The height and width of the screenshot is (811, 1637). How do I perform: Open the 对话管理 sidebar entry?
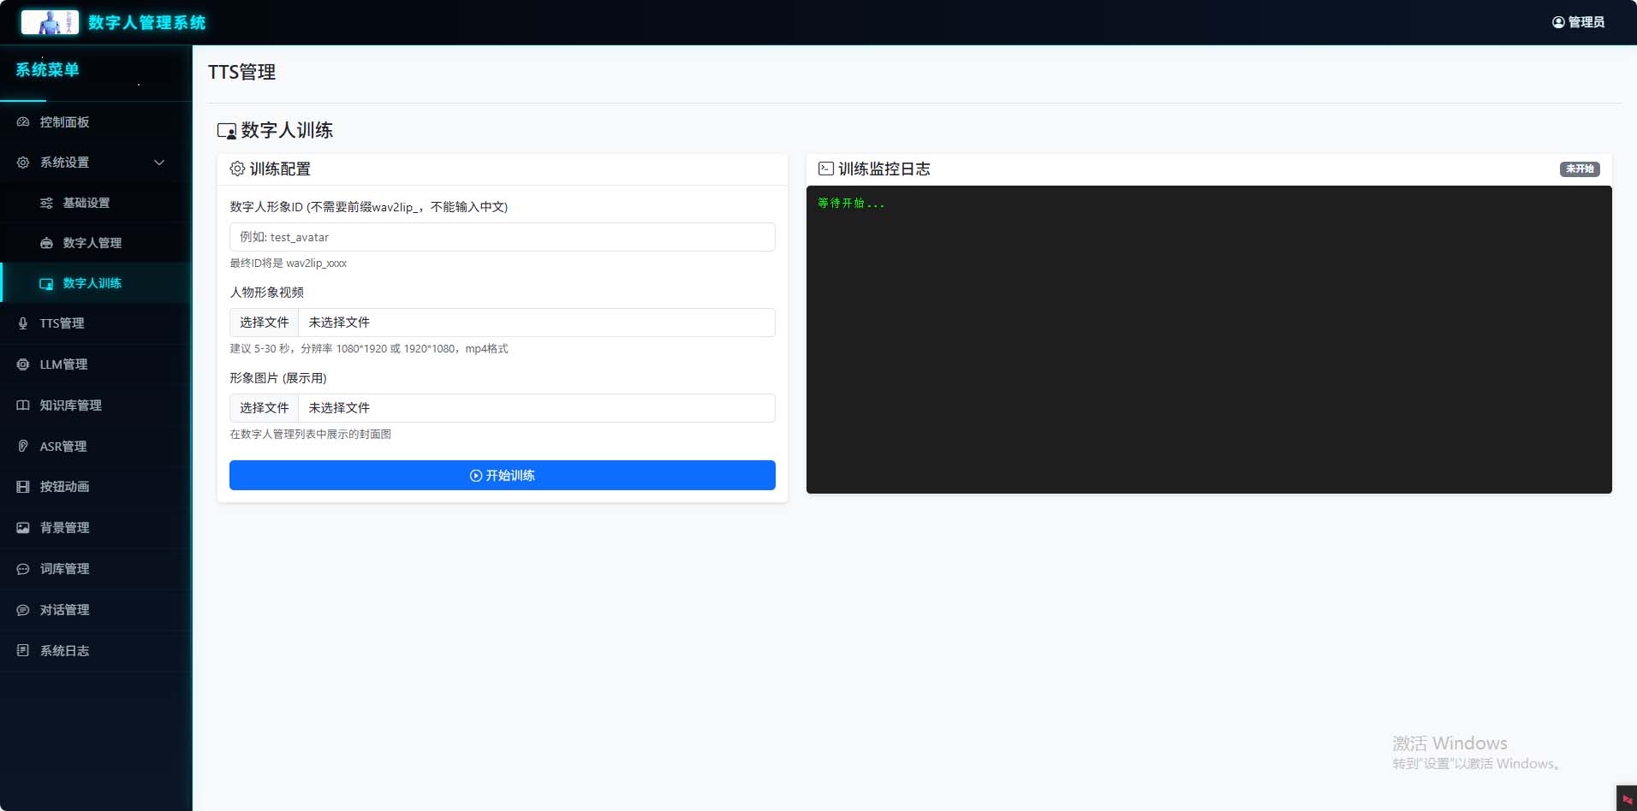point(64,610)
